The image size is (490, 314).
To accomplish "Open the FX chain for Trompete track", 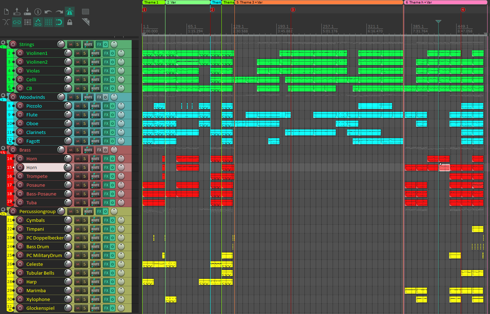I will [106, 177].
